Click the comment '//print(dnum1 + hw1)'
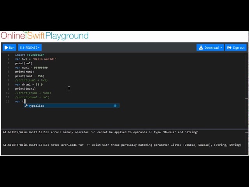The height and width of the screenshot is (187, 249). (32, 97)
